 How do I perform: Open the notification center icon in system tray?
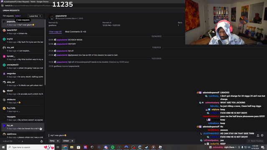[263, 147]
